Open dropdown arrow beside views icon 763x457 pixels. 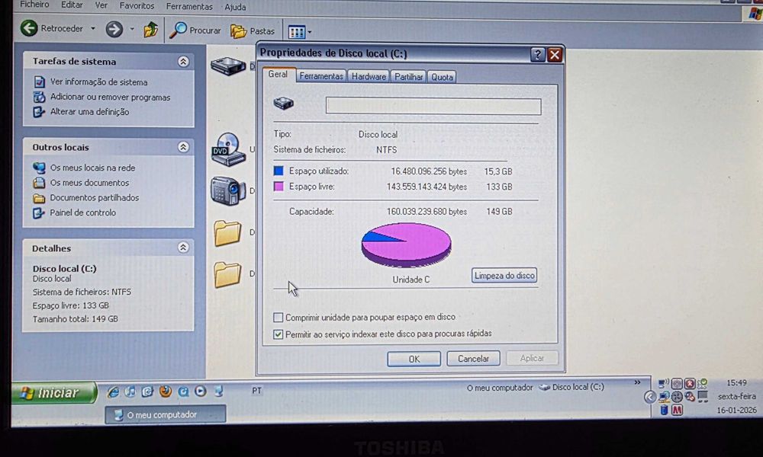tap(310, 33)
